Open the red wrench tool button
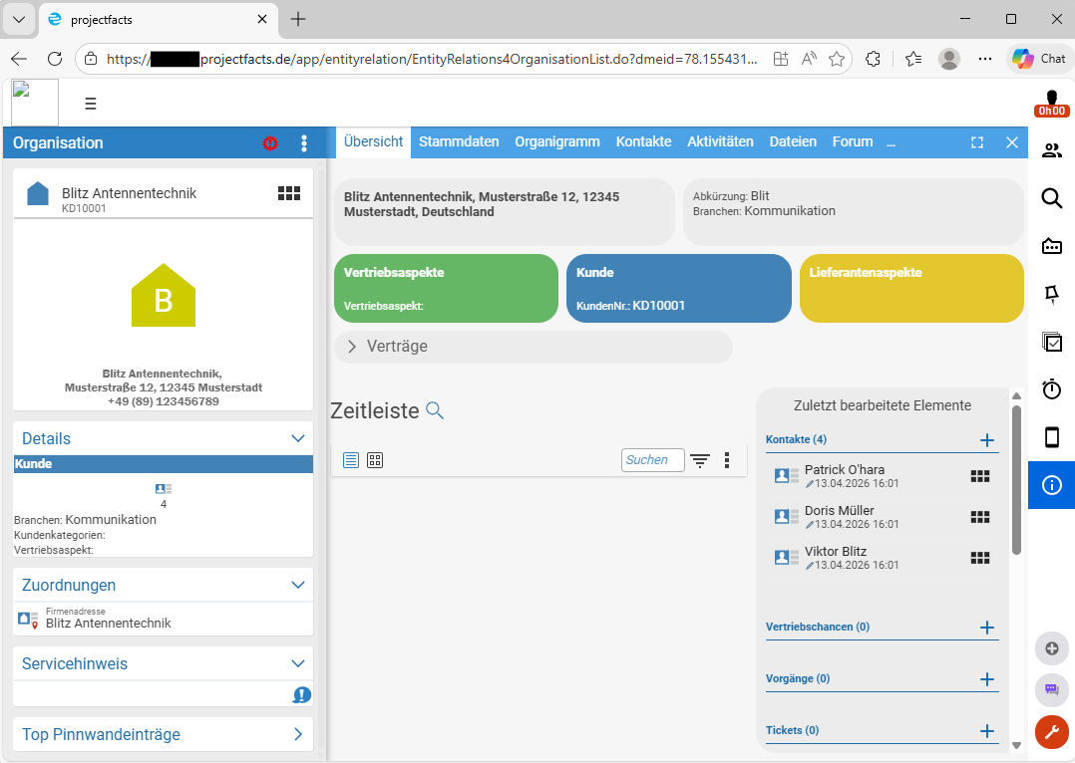The width and height of the screenshot is (1075, 763). click(1051, 732)
